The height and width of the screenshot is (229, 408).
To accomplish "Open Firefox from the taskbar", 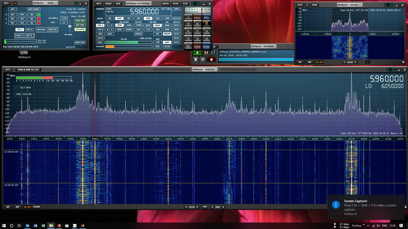I will [59, 225].
